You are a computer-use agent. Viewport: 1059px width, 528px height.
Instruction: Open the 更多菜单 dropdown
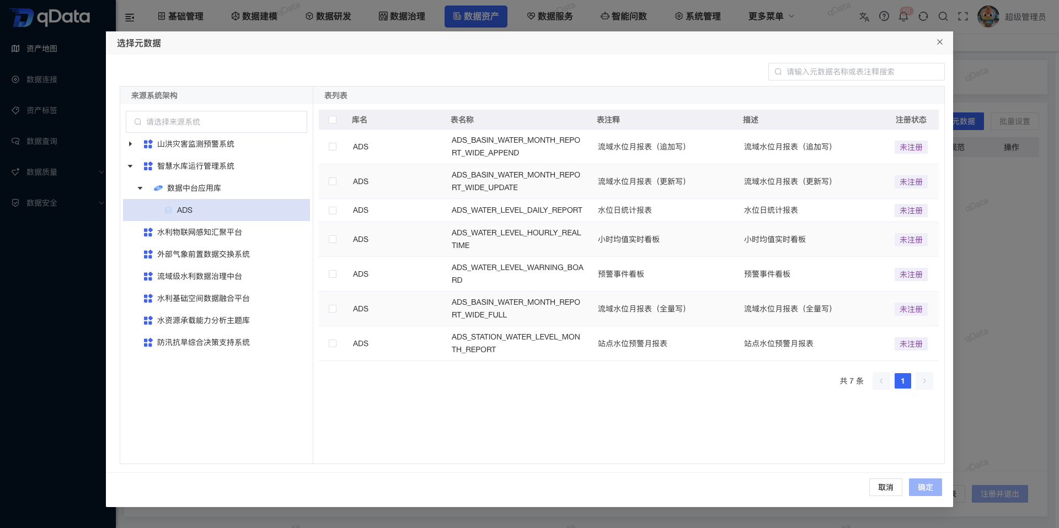[771, 17]
